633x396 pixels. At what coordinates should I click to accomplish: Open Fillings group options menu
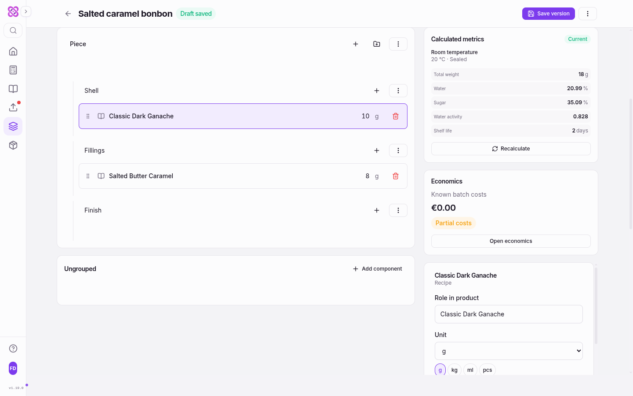[x=398, y=150]
